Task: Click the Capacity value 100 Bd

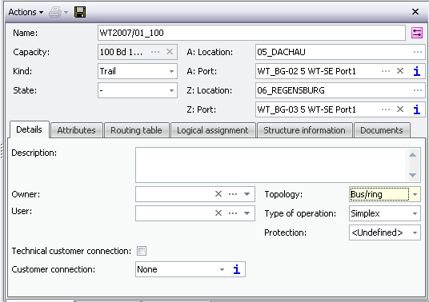Action: pyautogui.click(x=121, y=52)
